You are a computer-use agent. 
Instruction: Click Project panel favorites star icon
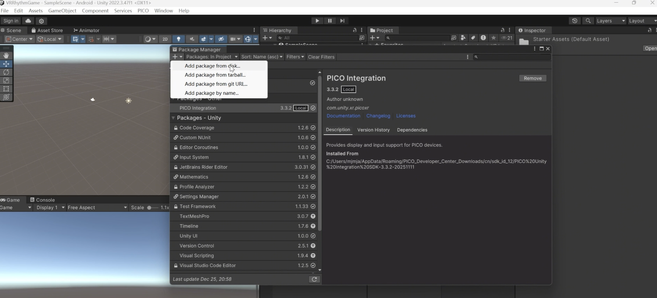[494, 38]
